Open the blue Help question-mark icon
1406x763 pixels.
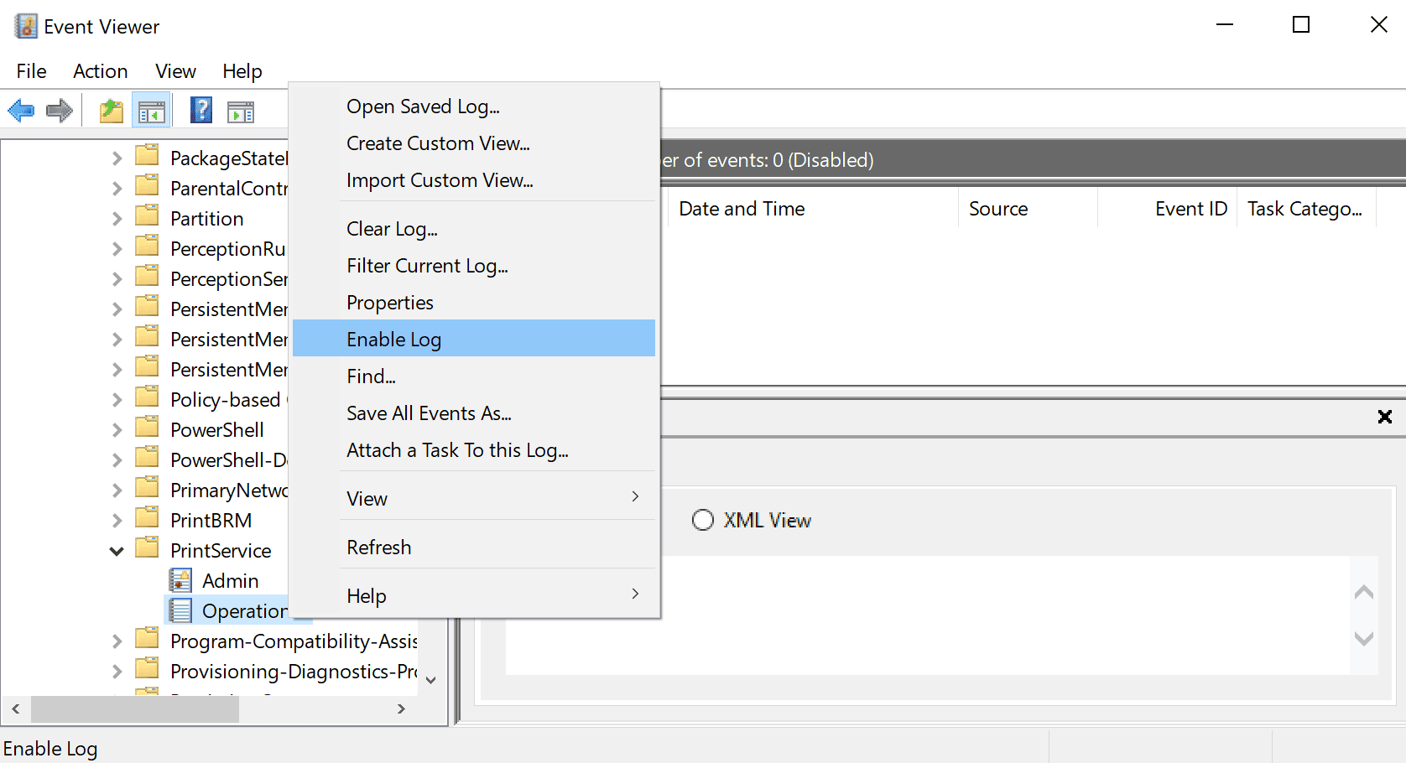(x=201, y=111)
